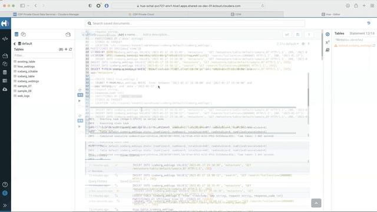Open table iceberg_s3table
Screen dimensions: 377x212
tap(28, 71)
